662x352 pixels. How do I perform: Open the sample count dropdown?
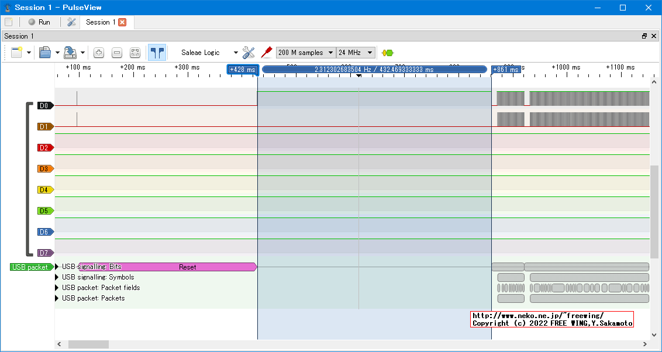[x=306, y=53]
